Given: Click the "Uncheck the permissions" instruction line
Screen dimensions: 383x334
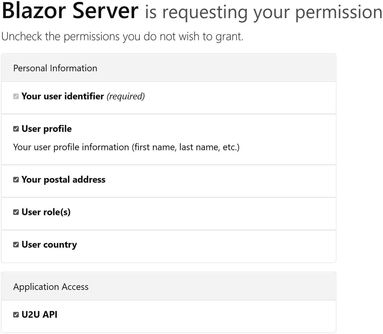Looking at the screenshot, I should (122, 37).
